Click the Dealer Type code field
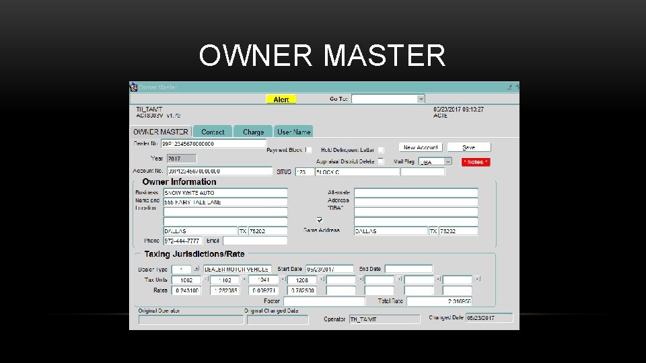This screenshot has height=363, width=646. (181, 270)
